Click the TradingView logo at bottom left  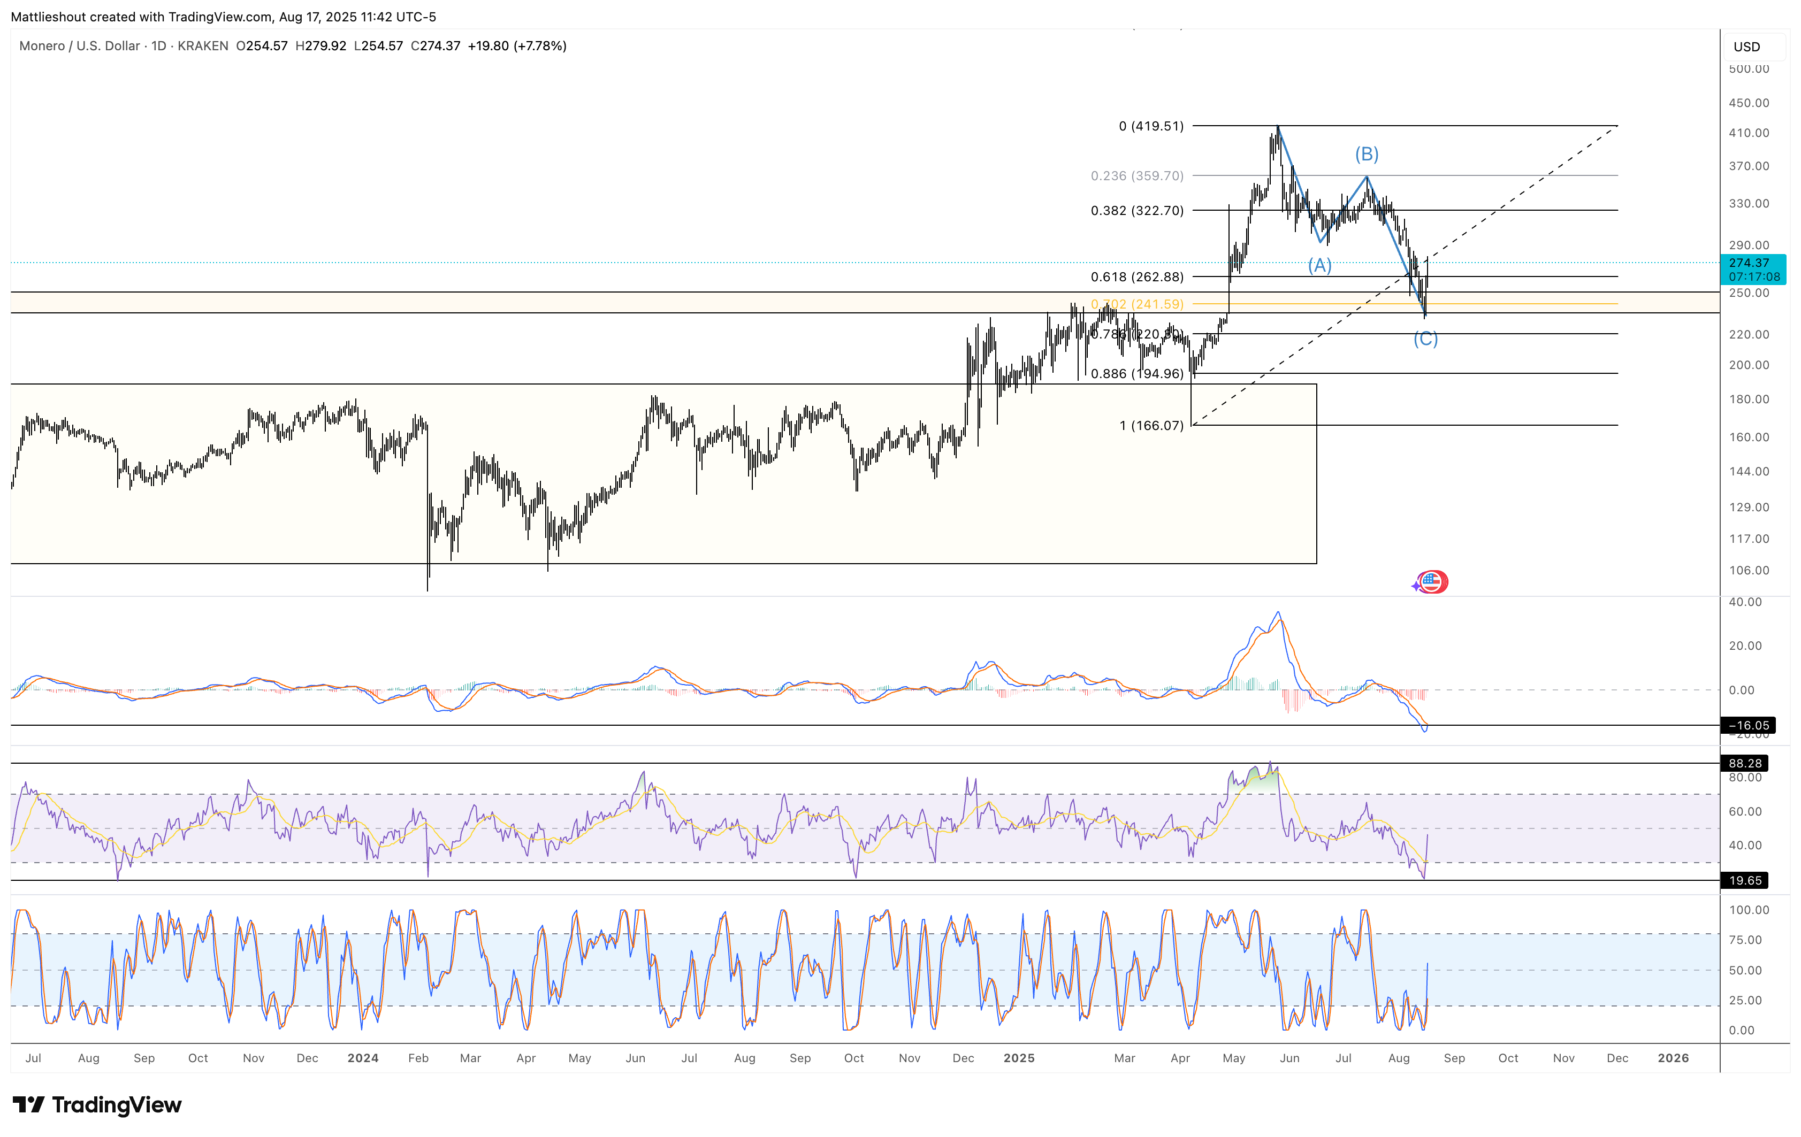97,1105
